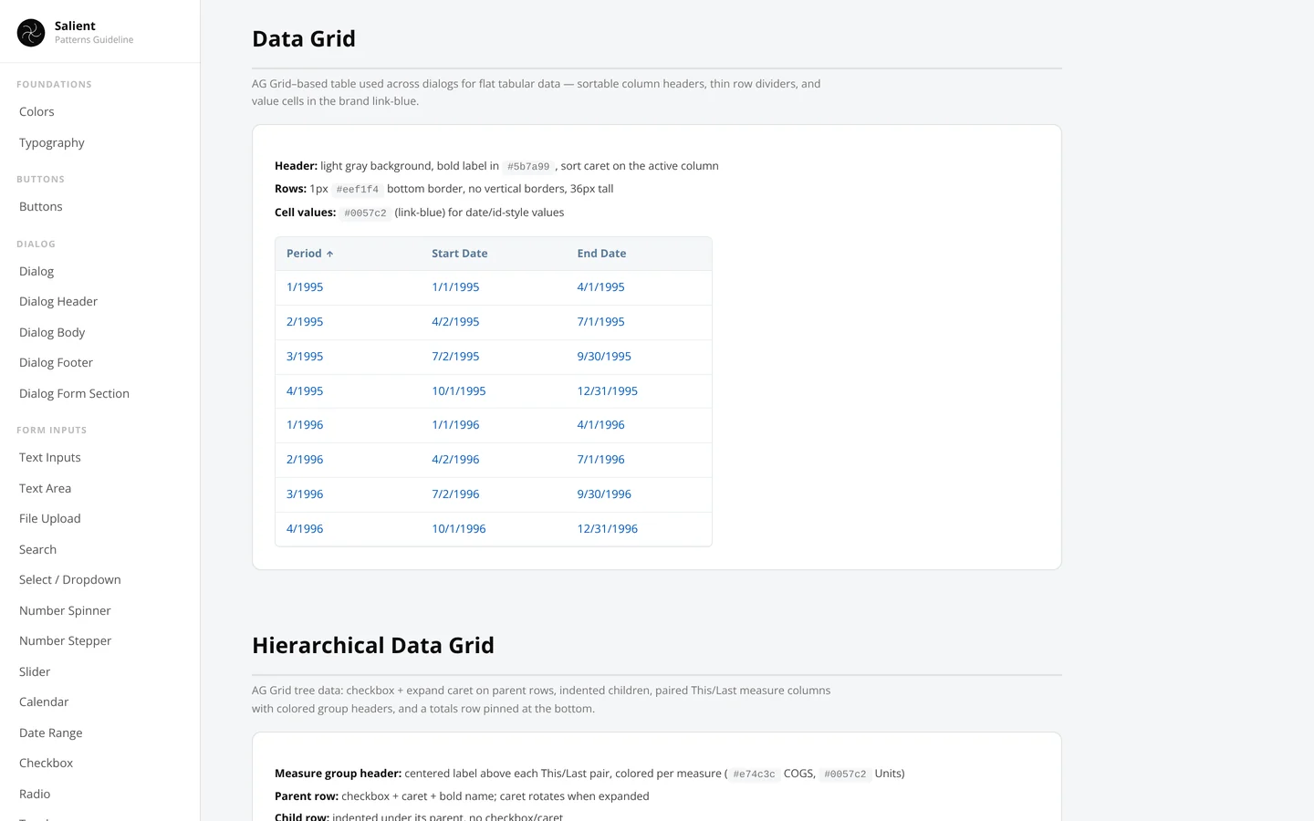Navigate to Number Stepper
The height and width of the screenshot is (821, 1314).
(66, 640)
